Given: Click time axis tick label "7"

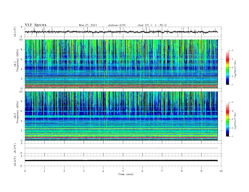Looking at the screenshot, I should pos(162,171).
